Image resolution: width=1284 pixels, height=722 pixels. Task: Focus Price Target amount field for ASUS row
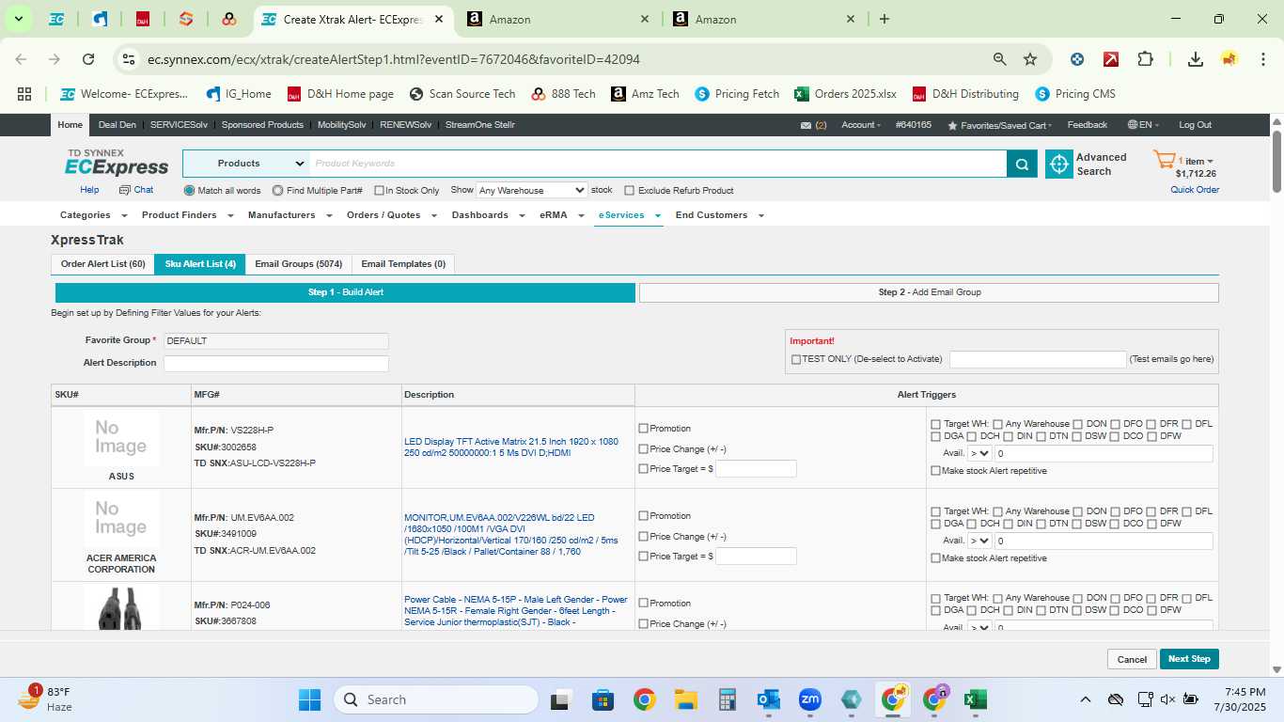click(x=756, y=469)
